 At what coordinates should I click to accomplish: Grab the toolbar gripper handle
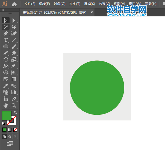coord(10,13)
